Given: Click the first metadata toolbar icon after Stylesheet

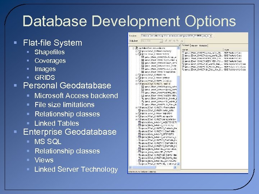Looking at the screenshot, I should pos(166,41).
